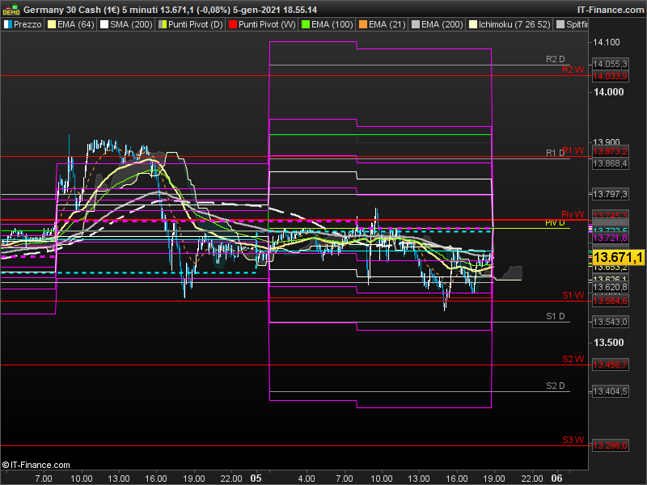
Task: Click the 4.00 time axis label
Action: click(307, 479)
